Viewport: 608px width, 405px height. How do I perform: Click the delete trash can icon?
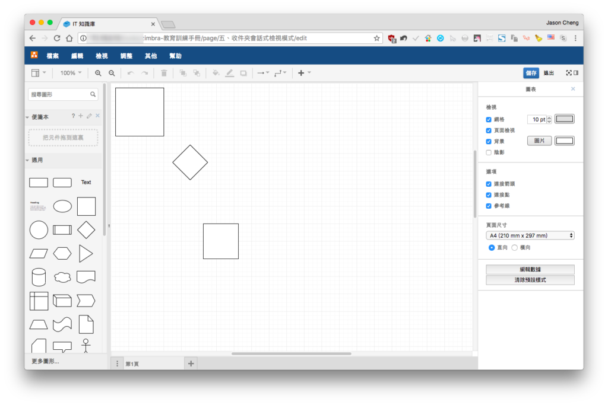click(x=164, y=73)
